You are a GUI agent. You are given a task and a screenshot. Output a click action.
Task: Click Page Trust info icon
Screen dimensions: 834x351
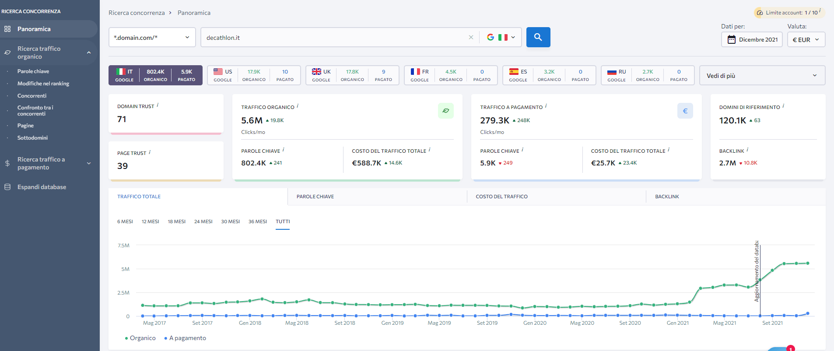click(150, 152)
